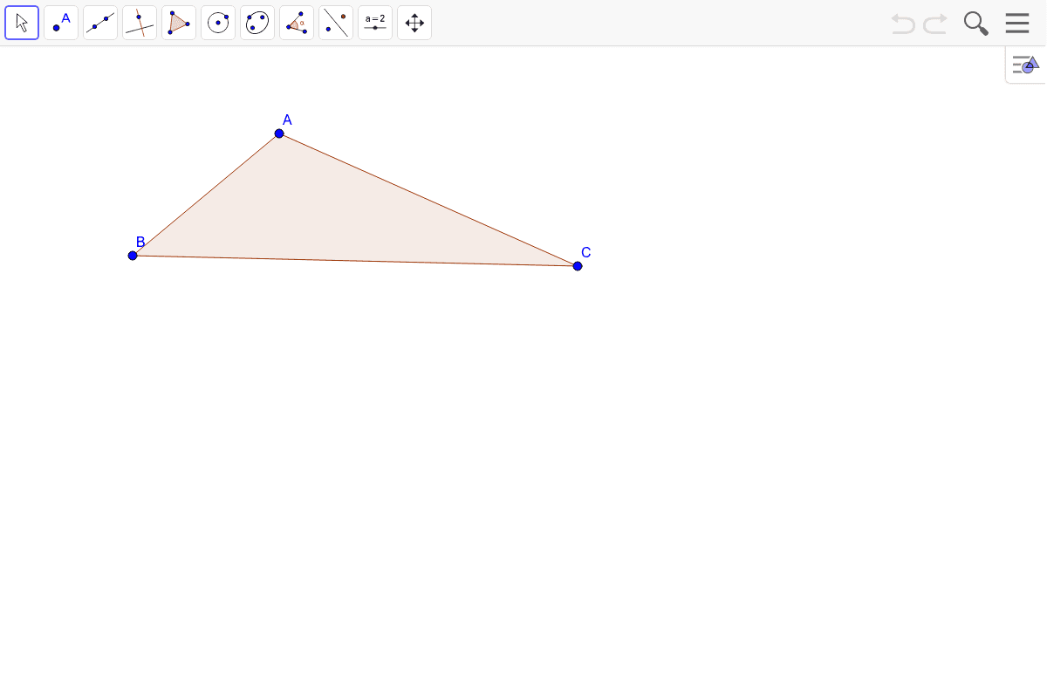1047x698 pixels.
Task: Select label C near right vertex
Action: [x=586, y=253]
